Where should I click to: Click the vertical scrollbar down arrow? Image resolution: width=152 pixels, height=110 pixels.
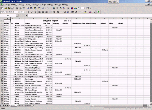click(151, 103)
